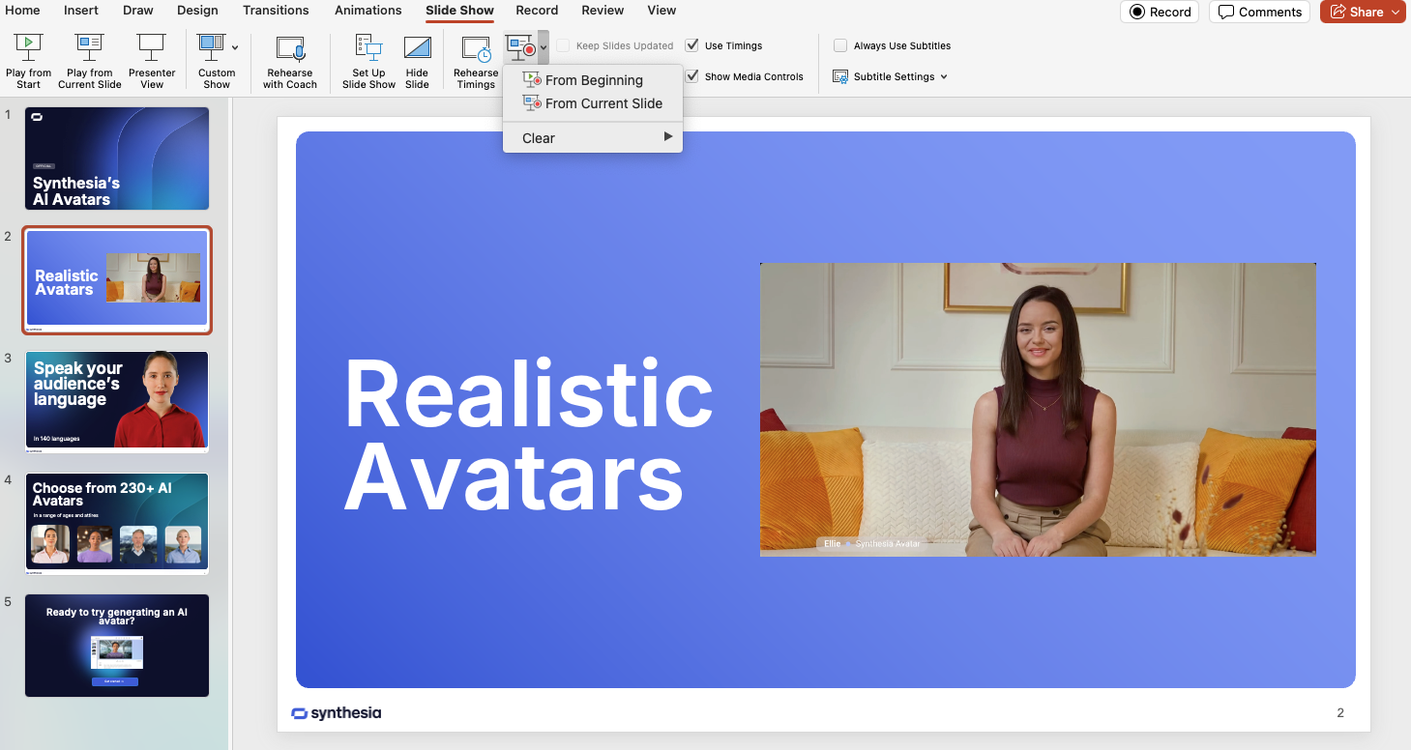Select slide 5 Ready to try thumbnail

(x=117, y=645)
